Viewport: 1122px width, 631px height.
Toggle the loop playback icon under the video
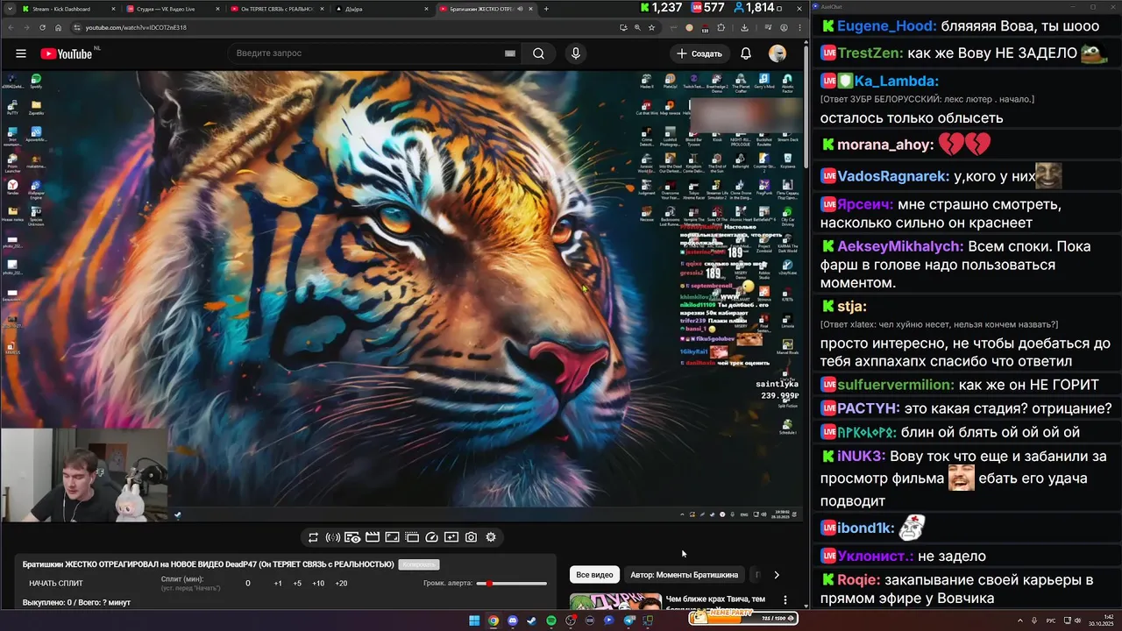313,537
